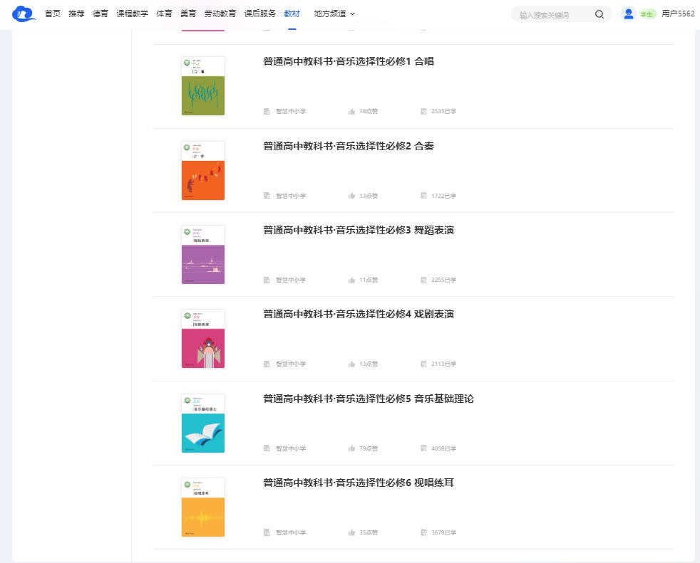This screenshot has height=563, width=700.
Task: Open the 音乐选择性必修4 戏剧表演 title link
Action: point(359,314)
